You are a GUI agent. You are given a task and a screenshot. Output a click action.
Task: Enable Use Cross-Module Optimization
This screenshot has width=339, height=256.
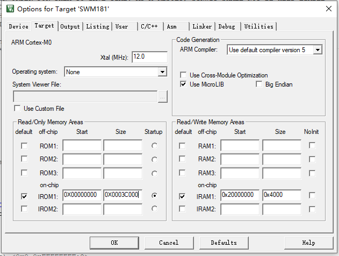tap(183, 75)
